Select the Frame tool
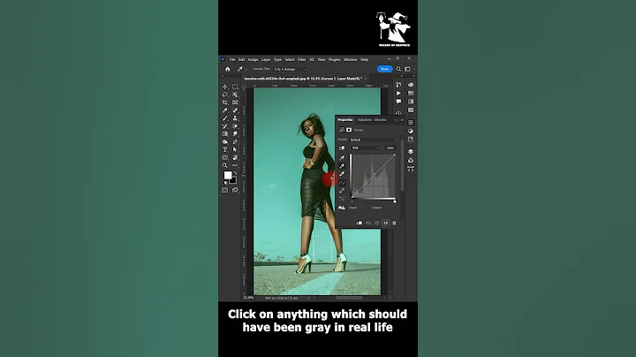636x357 pixels. pyautogui.click(x=235, y=103)
